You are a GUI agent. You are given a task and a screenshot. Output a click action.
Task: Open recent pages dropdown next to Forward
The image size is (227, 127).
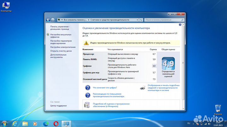pos(56,20)
